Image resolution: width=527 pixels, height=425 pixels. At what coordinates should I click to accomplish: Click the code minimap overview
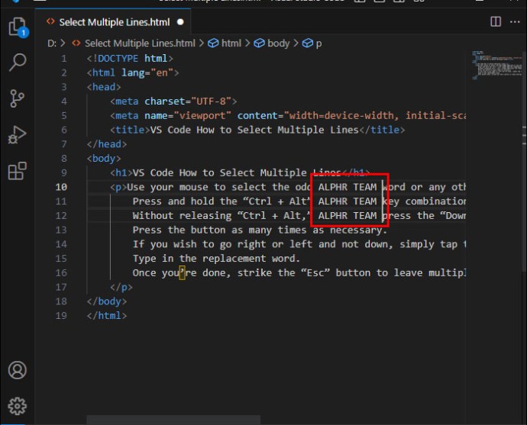click(496, 65)
